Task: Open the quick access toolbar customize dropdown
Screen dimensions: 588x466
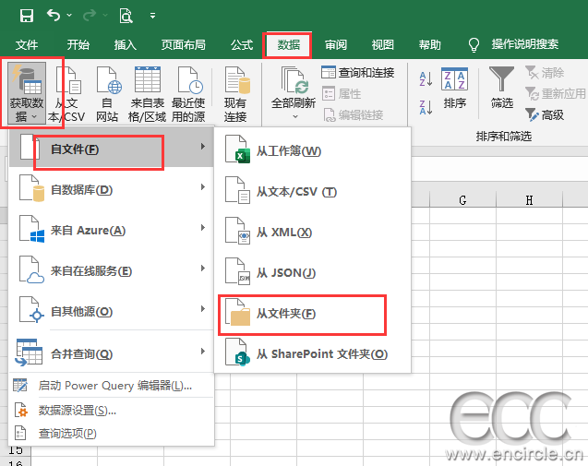Action: pyautogui.click(x=152, y=16)
